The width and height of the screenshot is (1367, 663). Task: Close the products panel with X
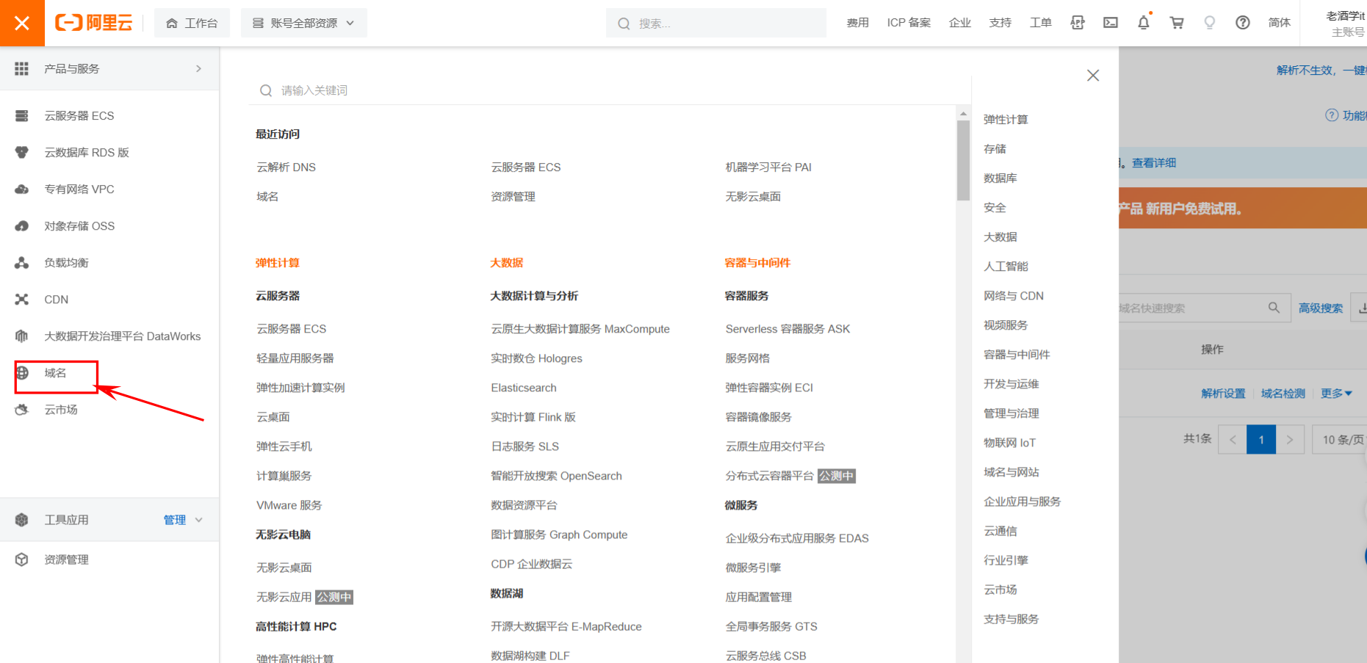click(1093, 76)
